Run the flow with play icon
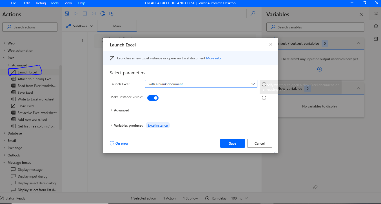Screen dimensions: 381x204 pyautogui.click(x=76, y=14)
